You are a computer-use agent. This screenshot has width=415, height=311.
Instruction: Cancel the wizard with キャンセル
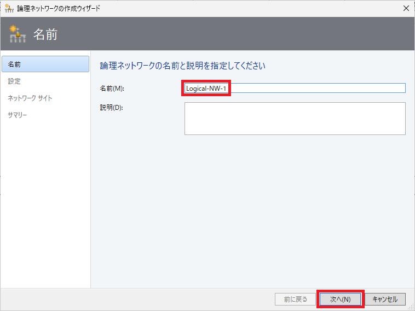tap(385, 299)
